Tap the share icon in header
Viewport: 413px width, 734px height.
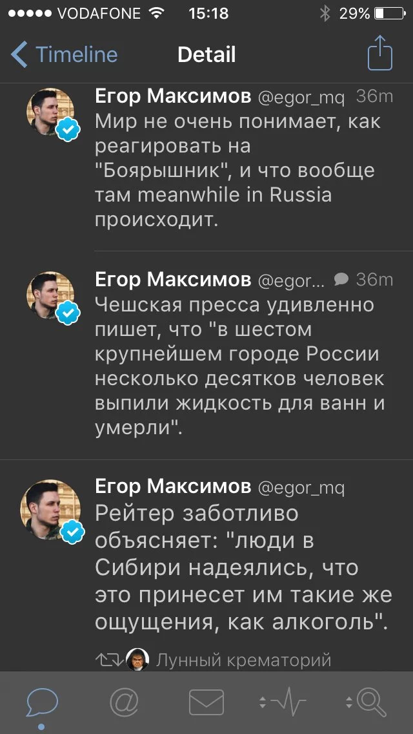pyautogui.click(x=379, y=54)
